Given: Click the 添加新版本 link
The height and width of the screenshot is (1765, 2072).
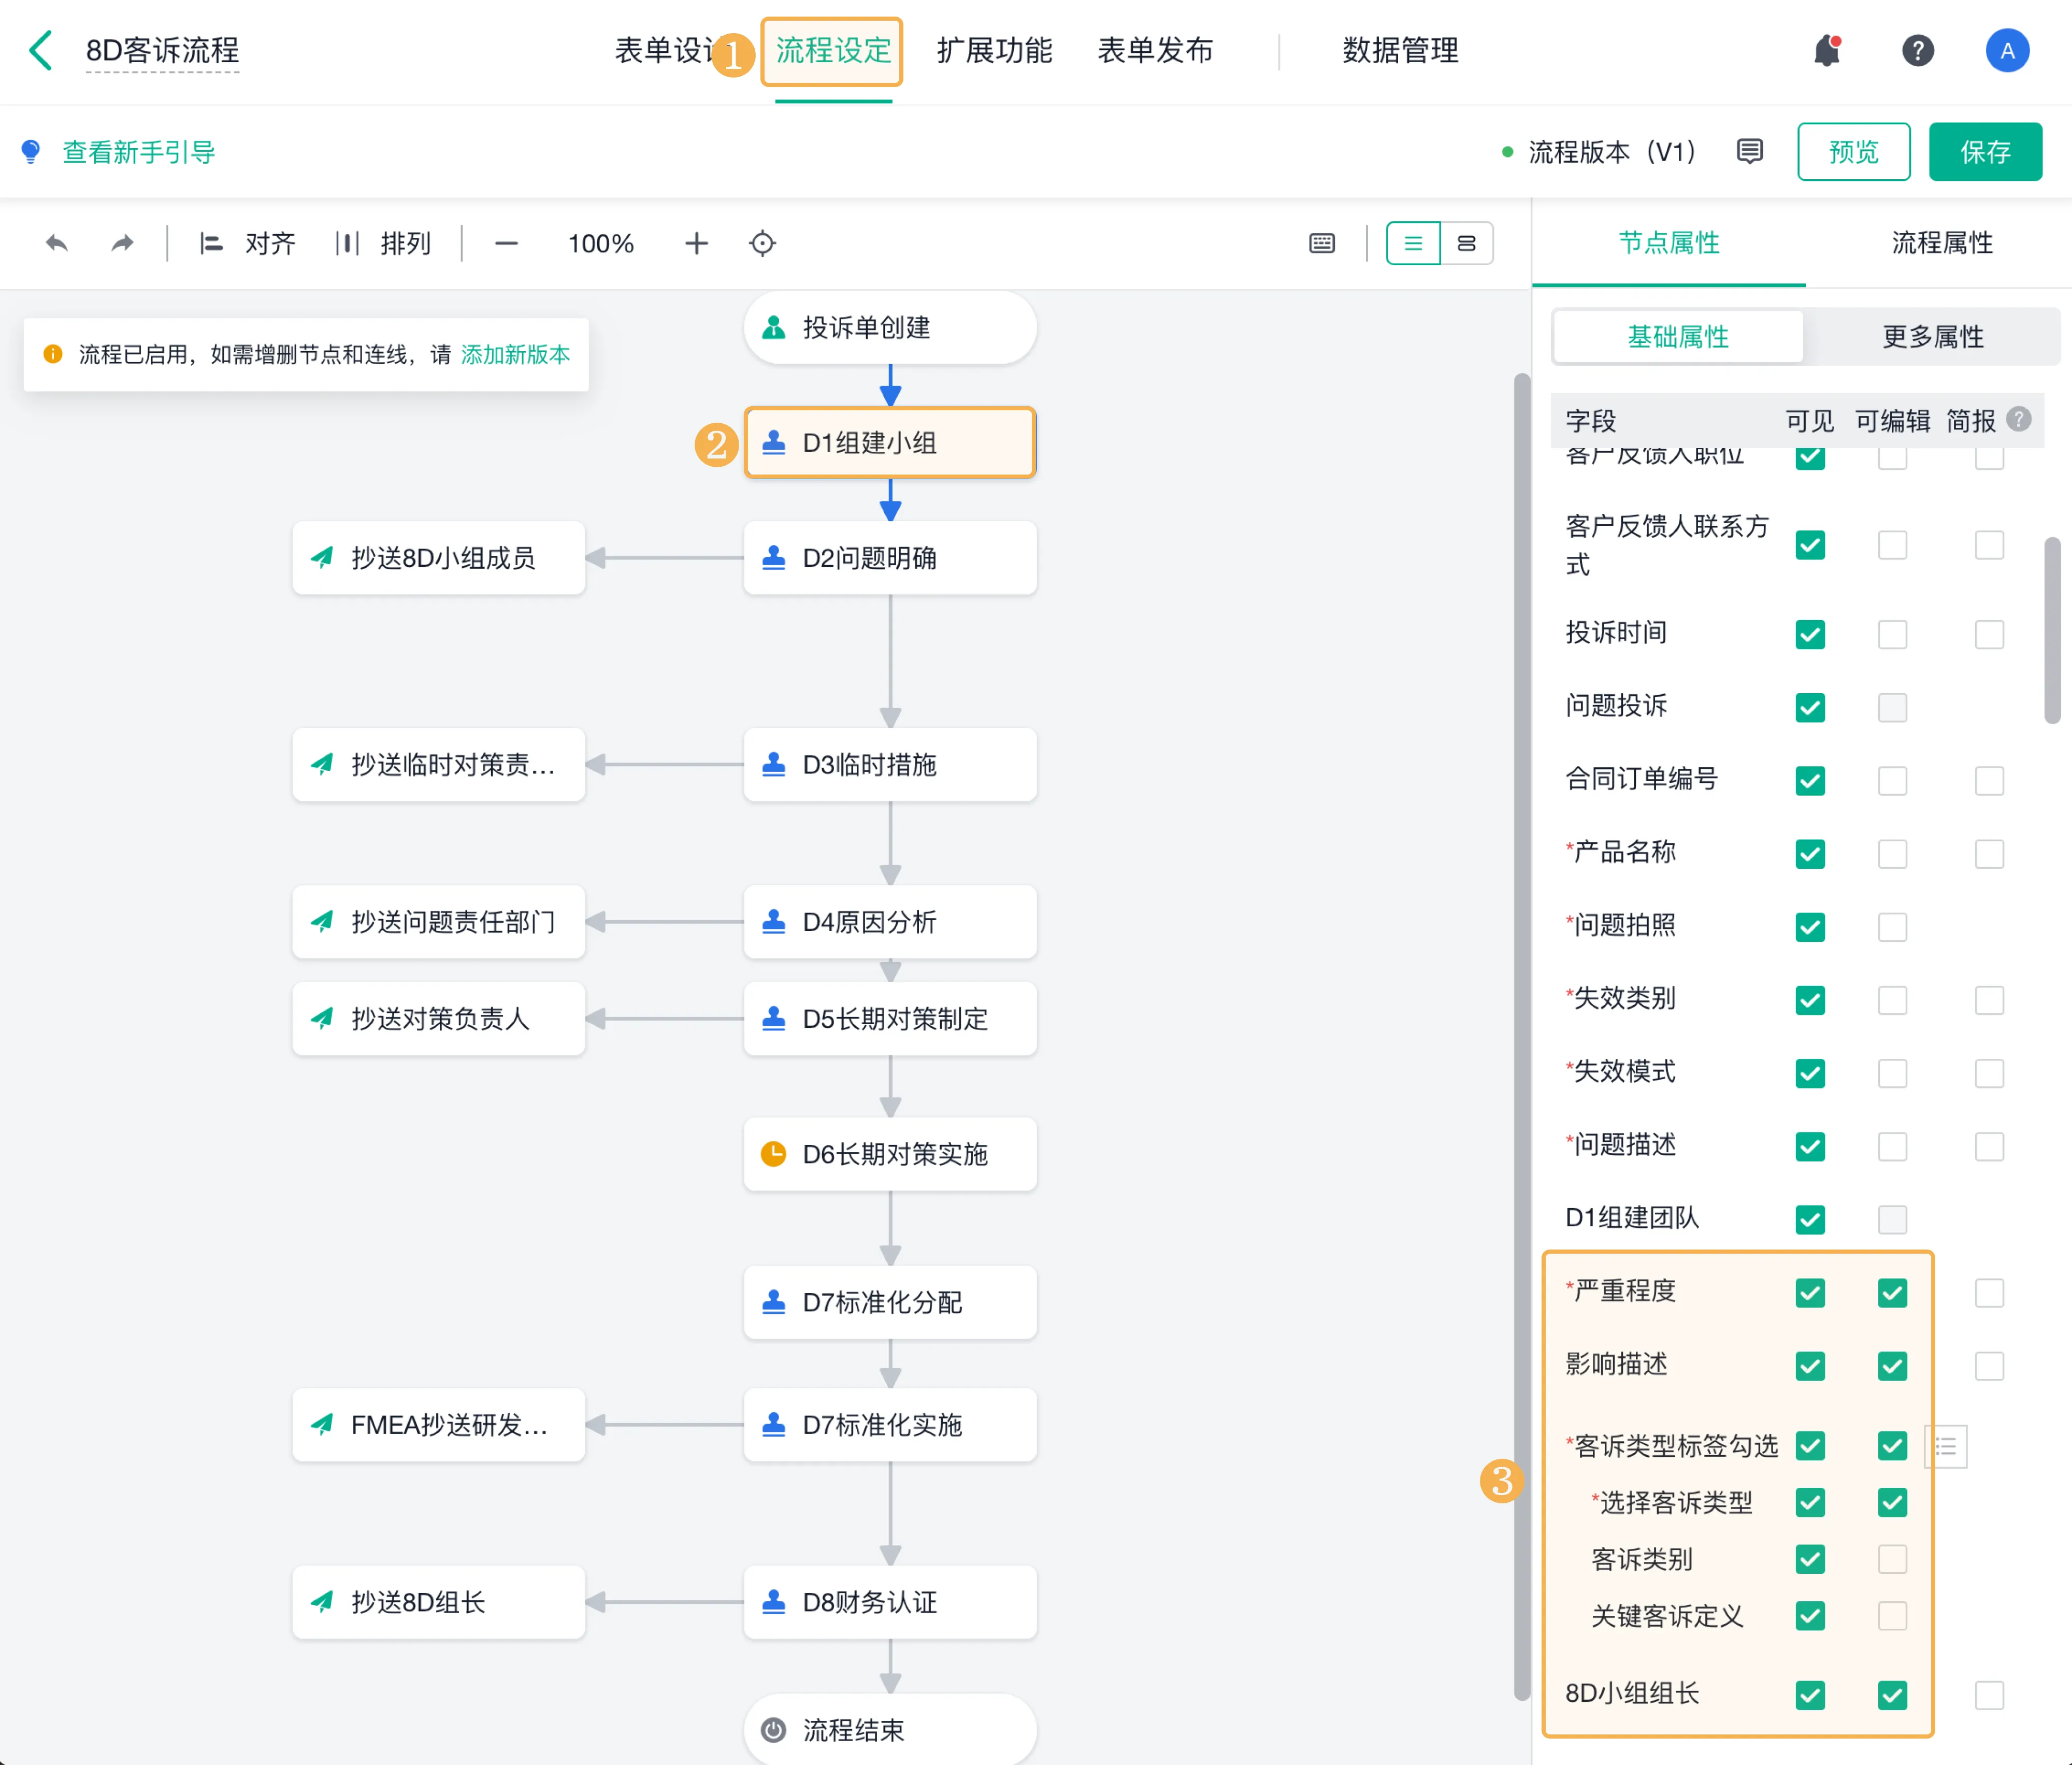Looking at the screenshot, I should point(515,354).
